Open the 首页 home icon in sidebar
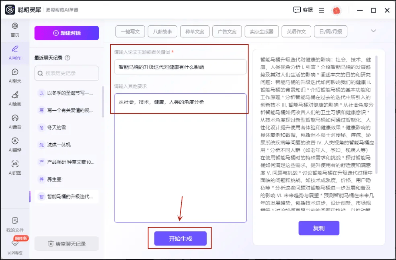396x260 pixels. click(15, 27)
